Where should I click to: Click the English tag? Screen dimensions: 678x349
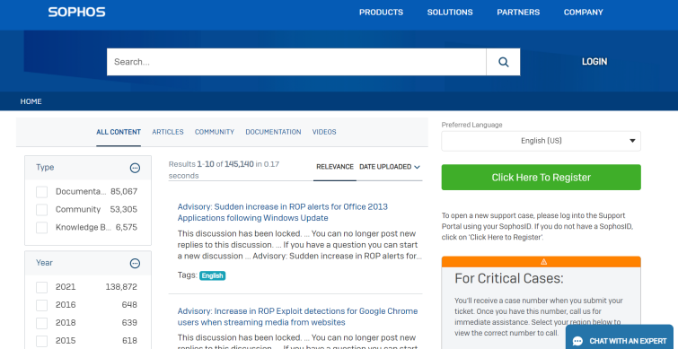212,275
